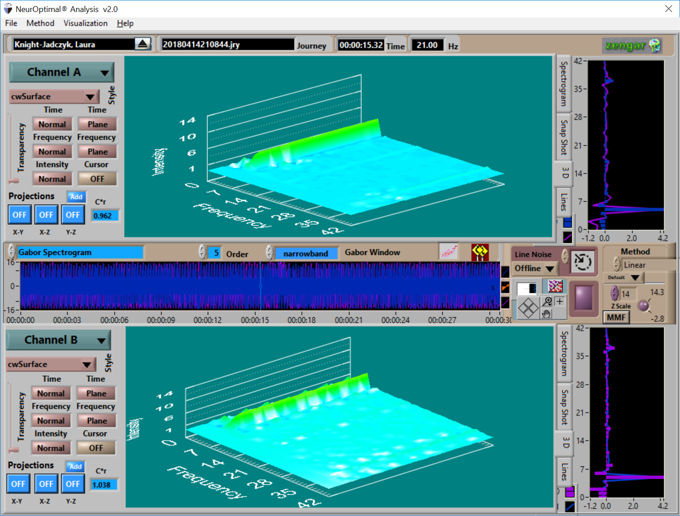Select the zoom magnifier tool in graph palette
Viewport: 680px width, 516px height.
547,301
